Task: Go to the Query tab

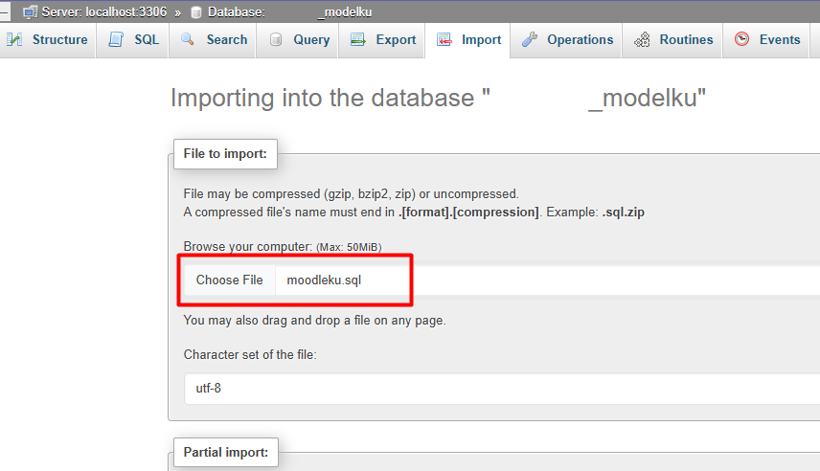Action: pyautogui.click(x=298, y=40)
